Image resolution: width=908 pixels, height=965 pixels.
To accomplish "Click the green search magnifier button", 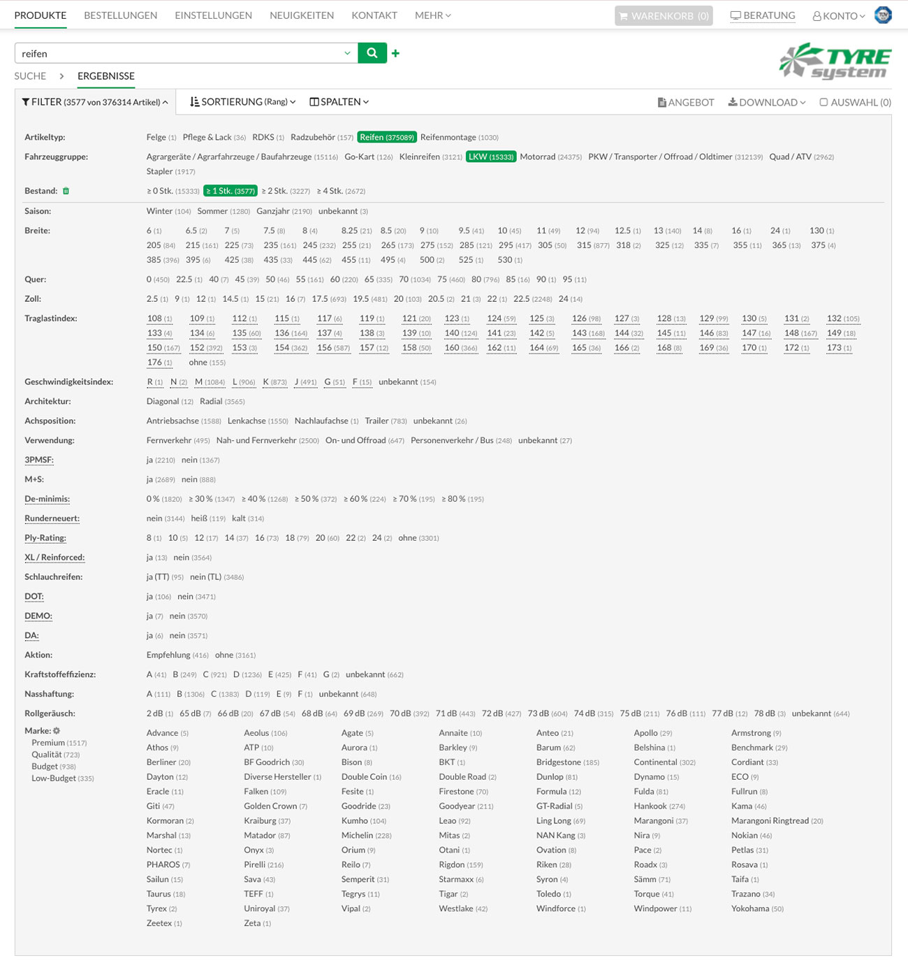I will tap(372, 53).
